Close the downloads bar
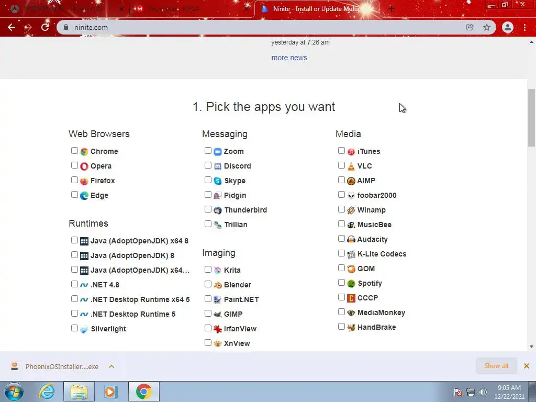Screen dimensions: 536x402 pyautogui.click(x=527, y=366)
